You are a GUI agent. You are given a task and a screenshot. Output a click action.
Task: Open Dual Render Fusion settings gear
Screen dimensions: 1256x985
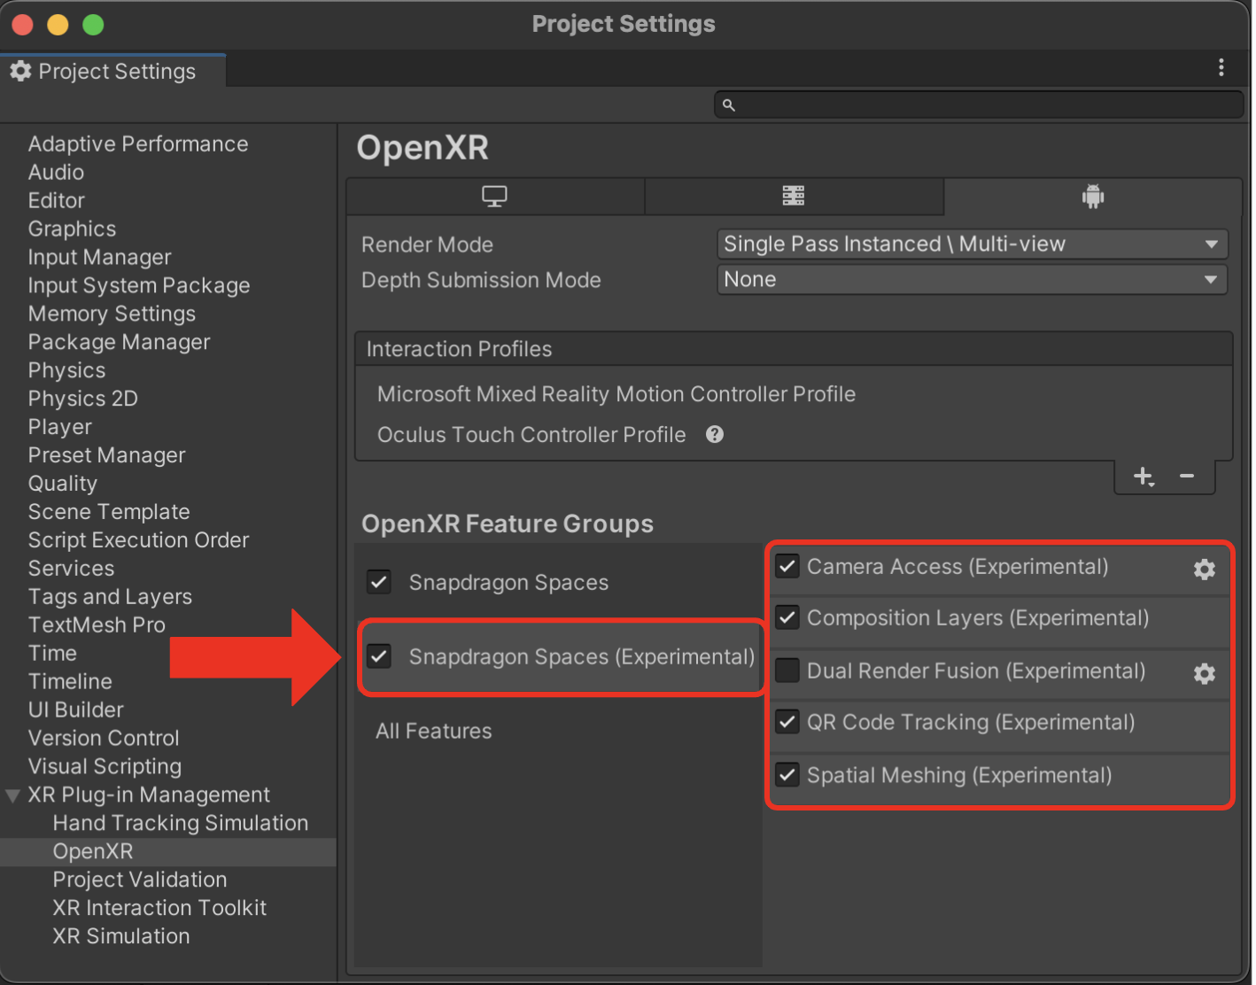1205,673
